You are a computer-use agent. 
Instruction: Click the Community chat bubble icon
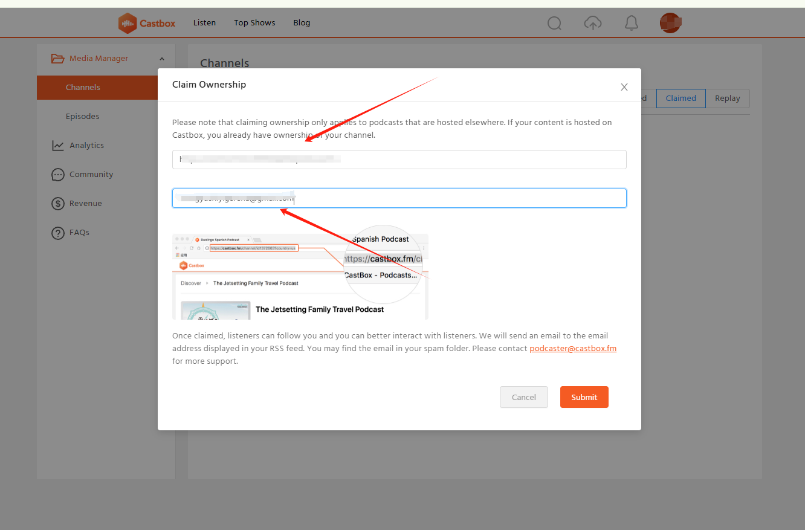tap(58, 175)
